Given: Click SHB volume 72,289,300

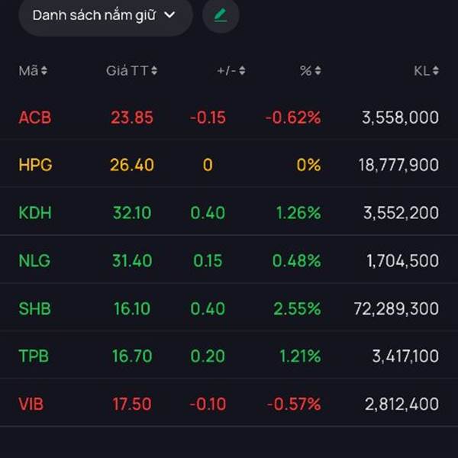Looking at the screenshot, I should coord(396,308).
